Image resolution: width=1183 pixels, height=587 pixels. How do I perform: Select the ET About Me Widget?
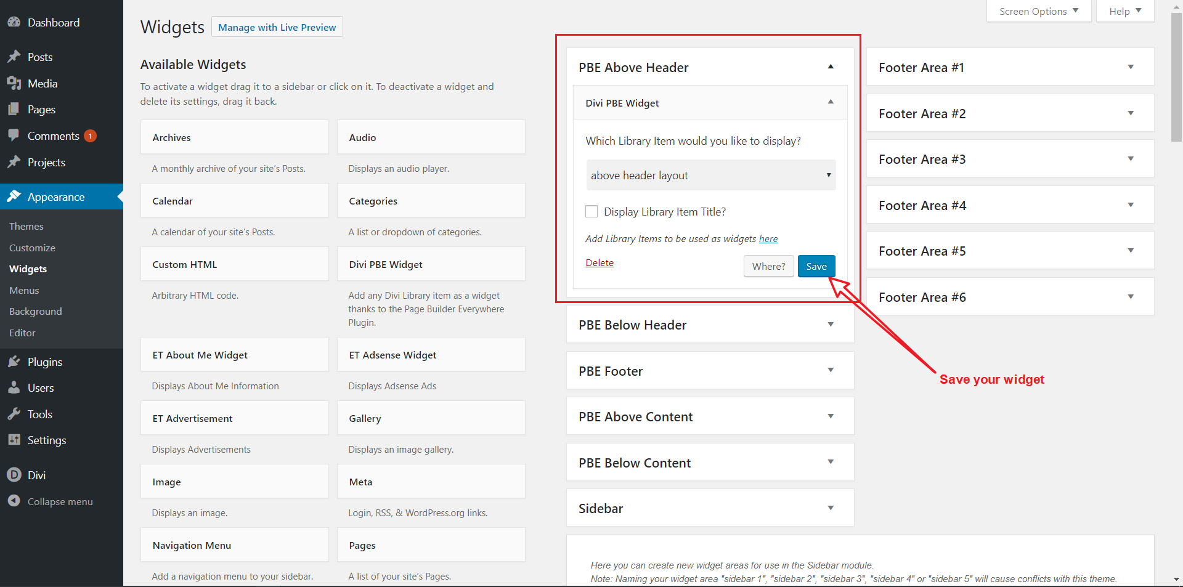point(235,355)
